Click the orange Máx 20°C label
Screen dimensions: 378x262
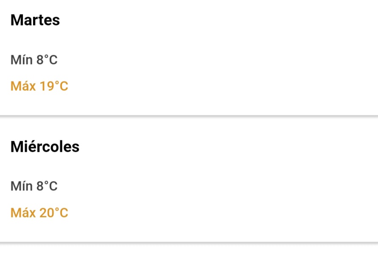pos(39,213)
